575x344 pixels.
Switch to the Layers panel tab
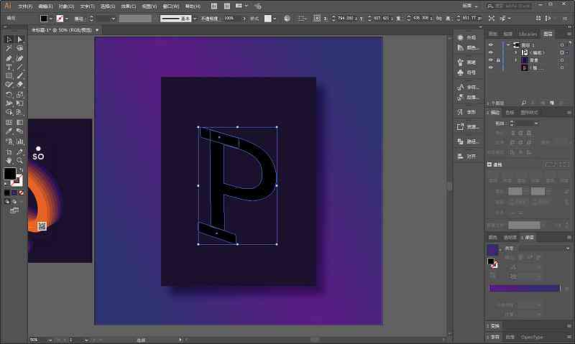(548, 34)
